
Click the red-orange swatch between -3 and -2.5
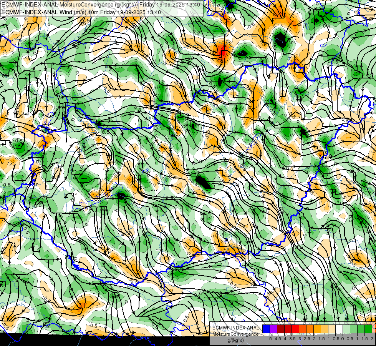(303, 329)
